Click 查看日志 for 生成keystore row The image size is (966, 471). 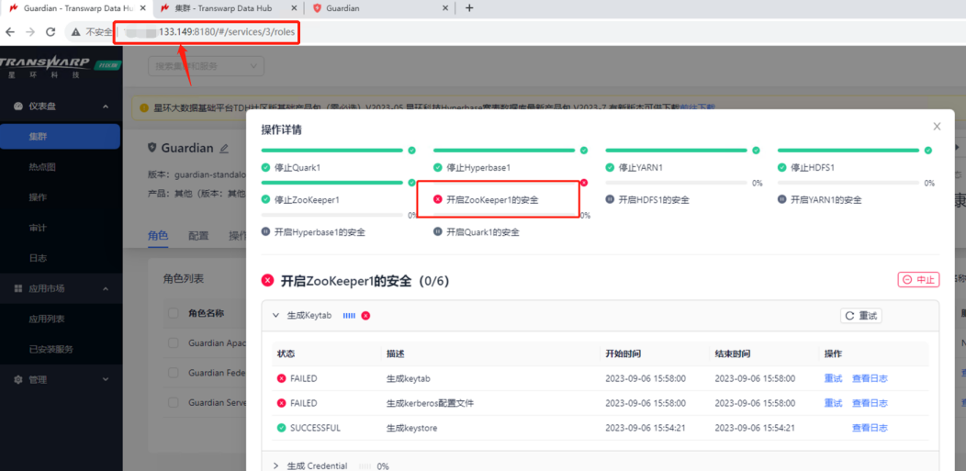pos(870,428)
